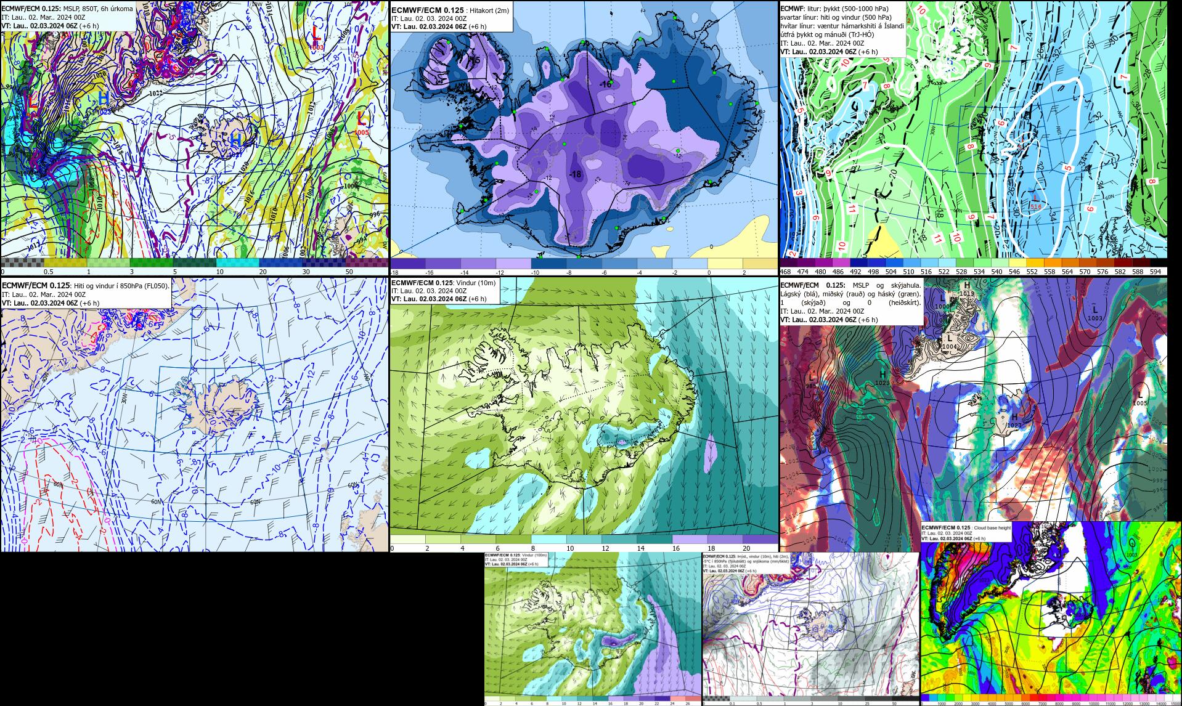Screen dimensions: 1182x706
Task: Open the Hitakort (2m) temperature map of Iceland
Action: (x=584, y=137)
